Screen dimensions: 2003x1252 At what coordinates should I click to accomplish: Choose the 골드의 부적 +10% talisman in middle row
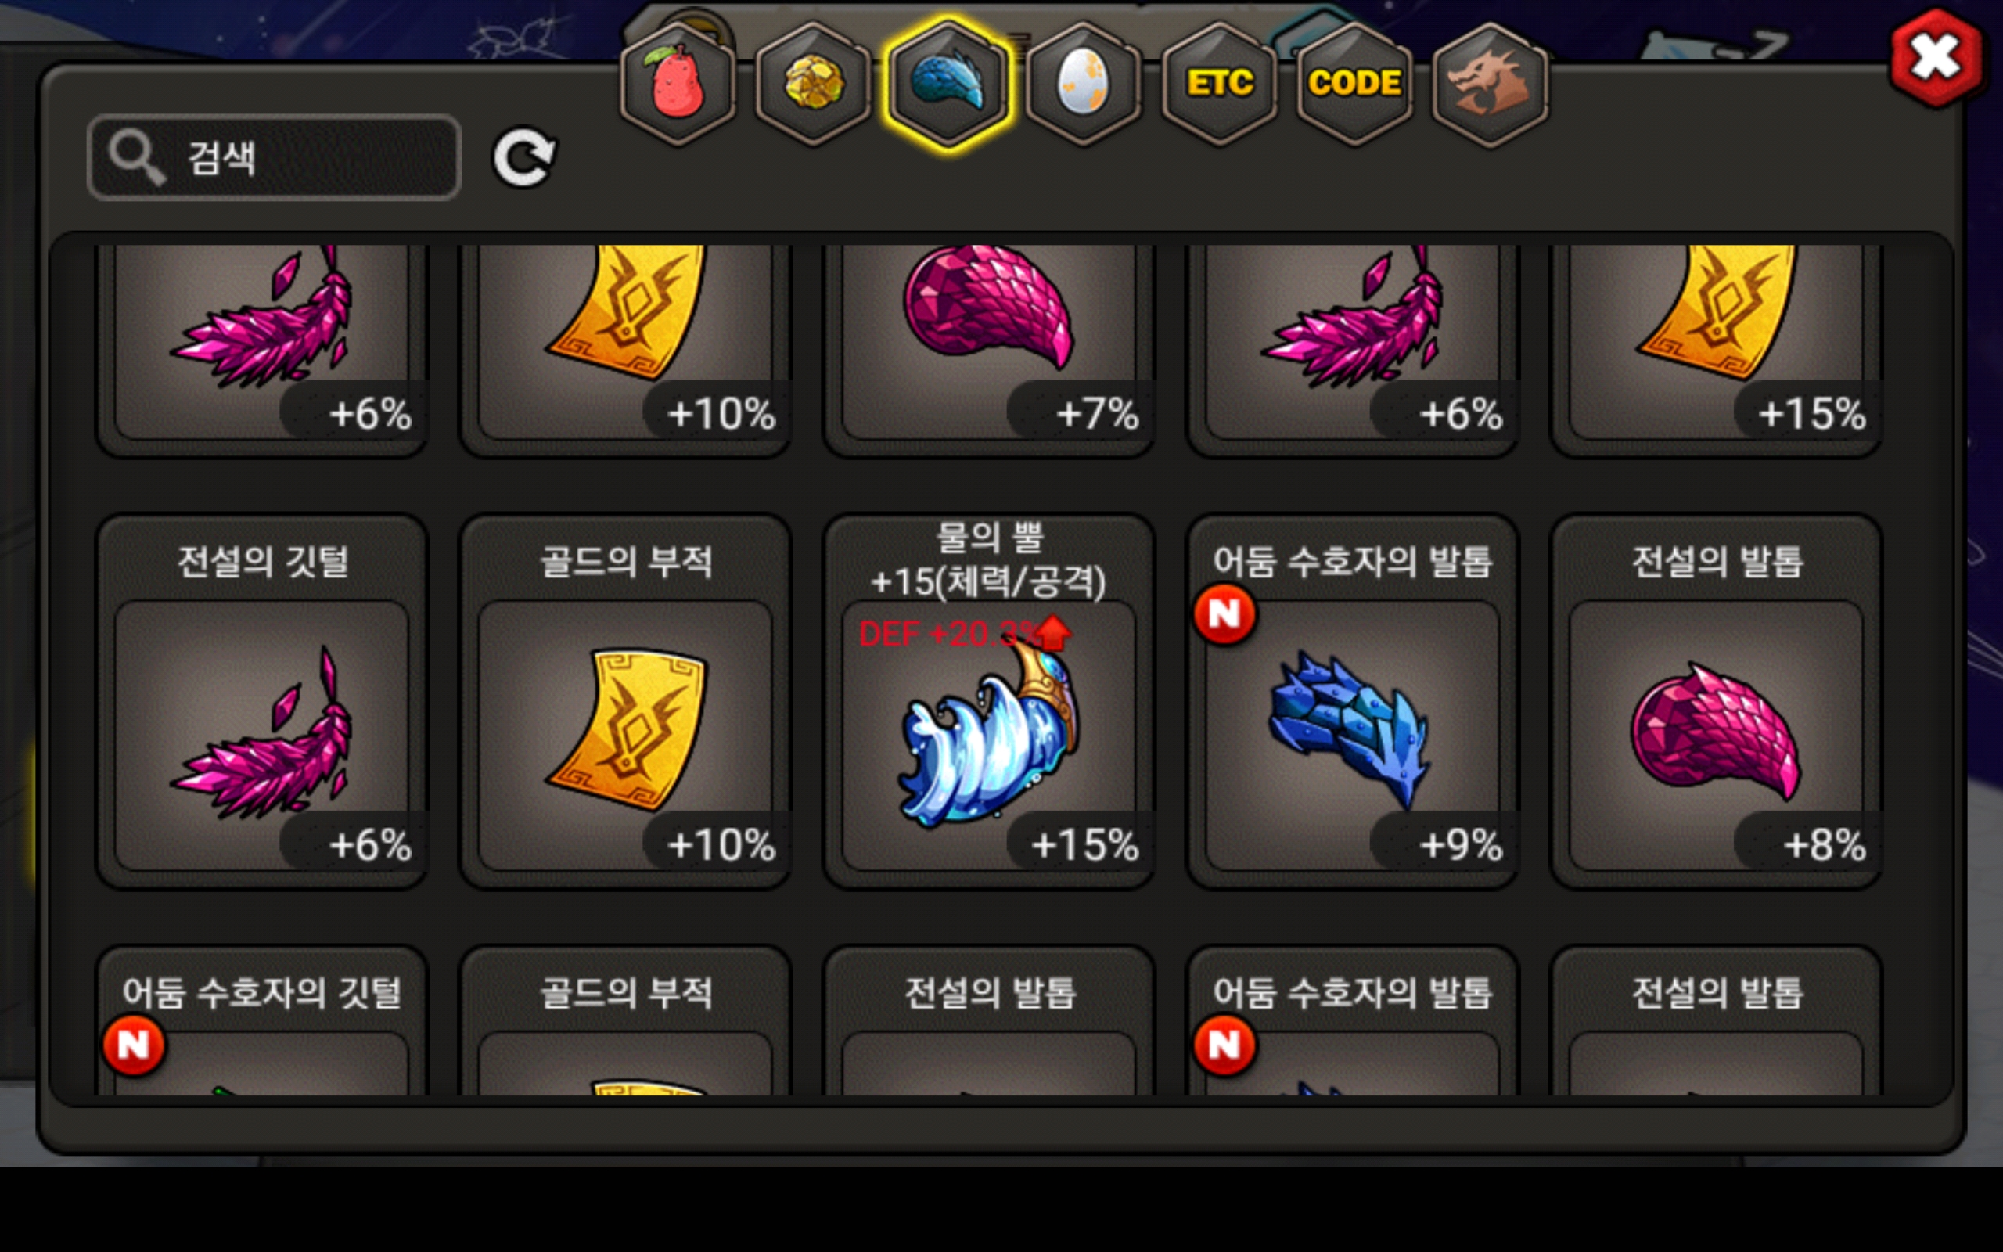[x=626, y=701]
